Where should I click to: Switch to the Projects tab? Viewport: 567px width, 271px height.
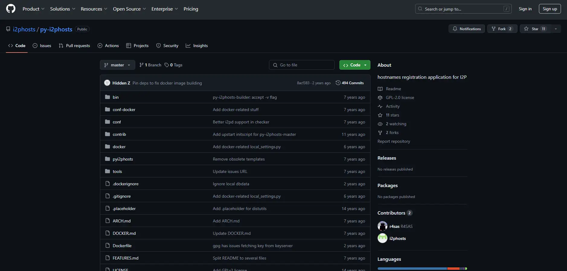137,46
